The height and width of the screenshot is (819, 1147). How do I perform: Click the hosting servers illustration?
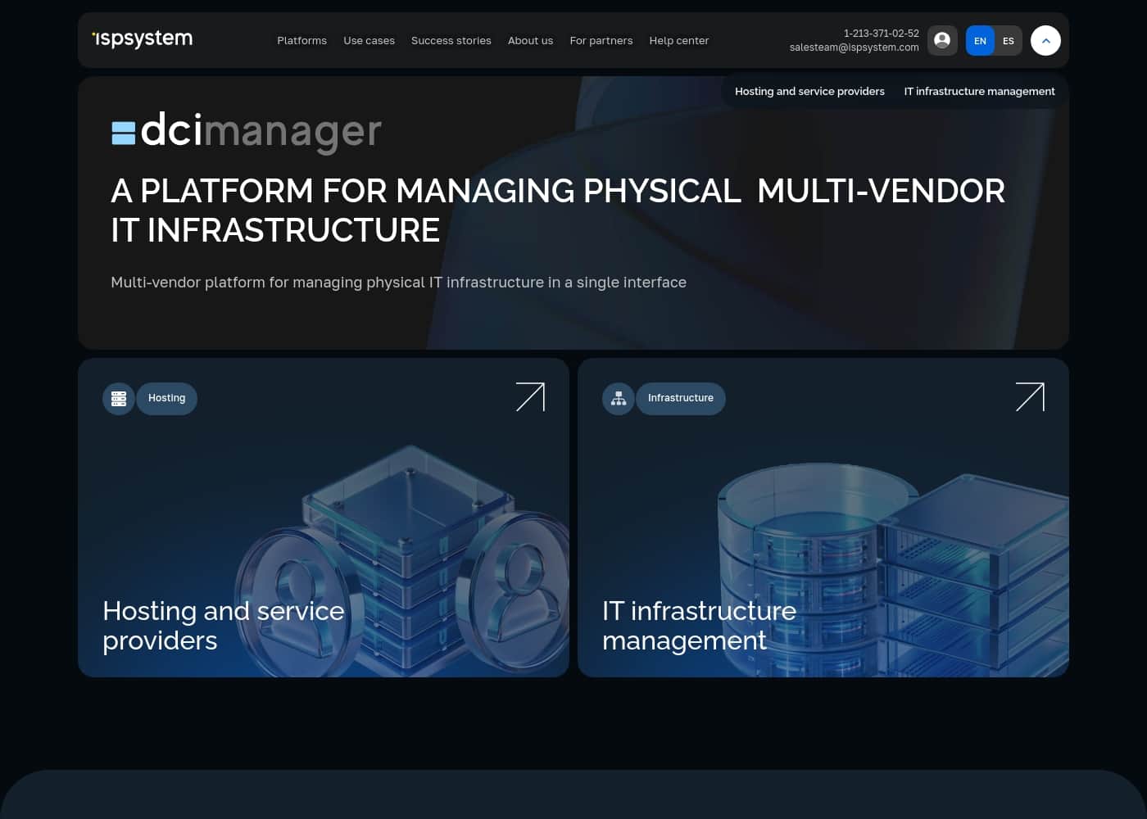pos(403,561)
